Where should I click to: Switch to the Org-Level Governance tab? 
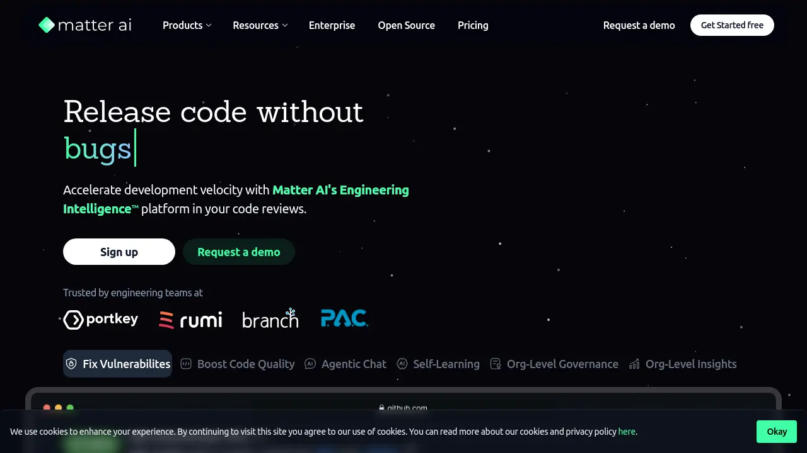(x=554, y=364)
